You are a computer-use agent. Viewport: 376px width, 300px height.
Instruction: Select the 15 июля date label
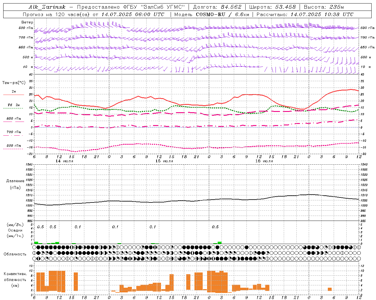point(164,161)
